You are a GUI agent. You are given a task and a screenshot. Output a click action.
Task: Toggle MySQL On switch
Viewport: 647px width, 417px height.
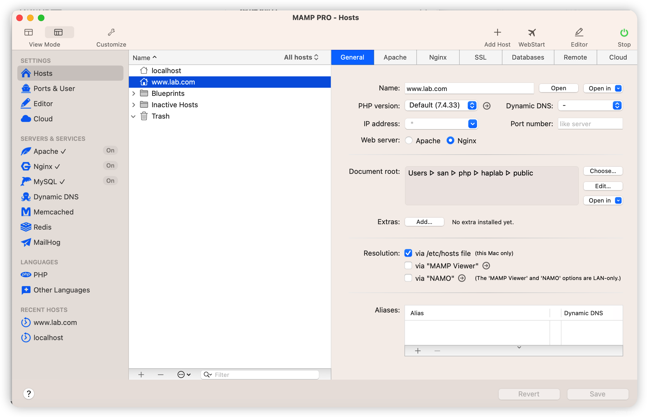pos(110,181)
